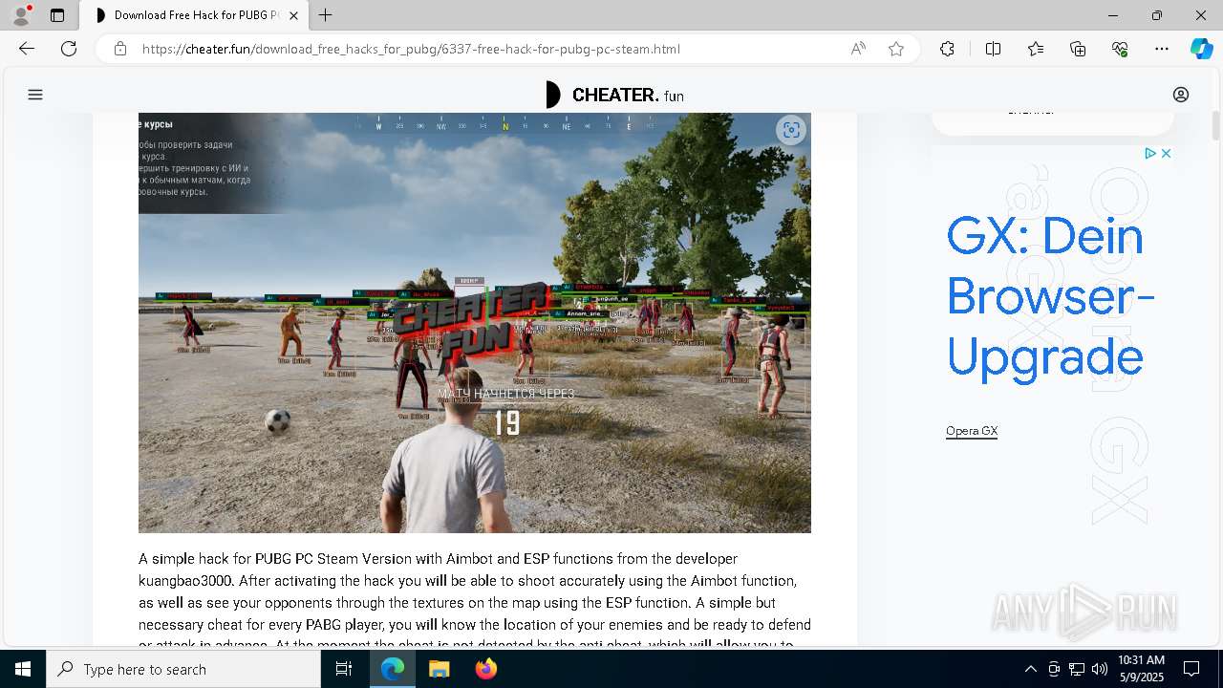Open network status tray icon

pyautogui.click(x=1077, y=669)
